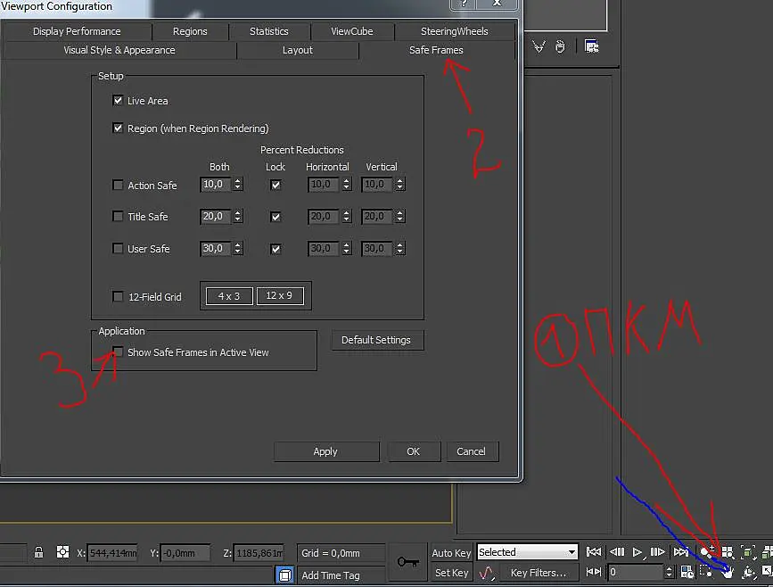Click Remove Modifier bucket icon
This screenshot has width=773, height=587.
(560, 46)
